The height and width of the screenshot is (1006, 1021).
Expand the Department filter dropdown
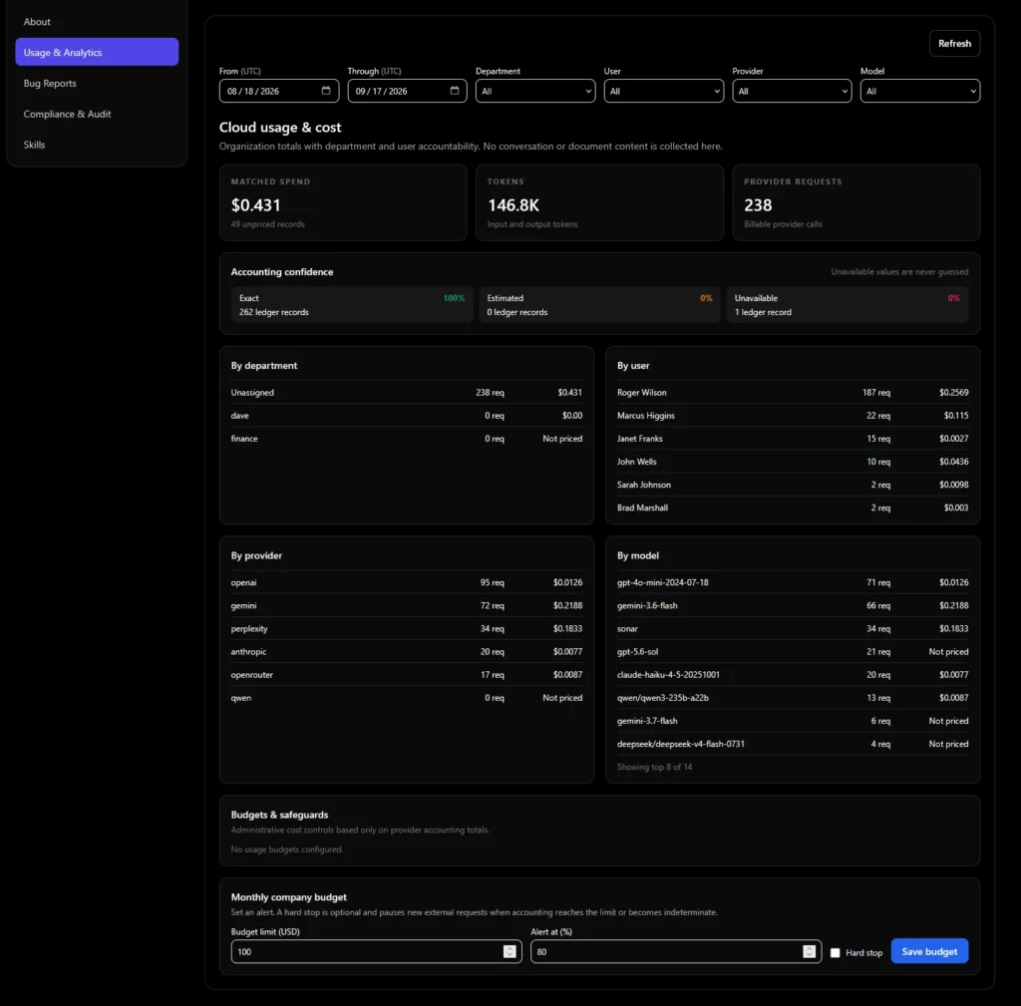[x=535, y=91]
